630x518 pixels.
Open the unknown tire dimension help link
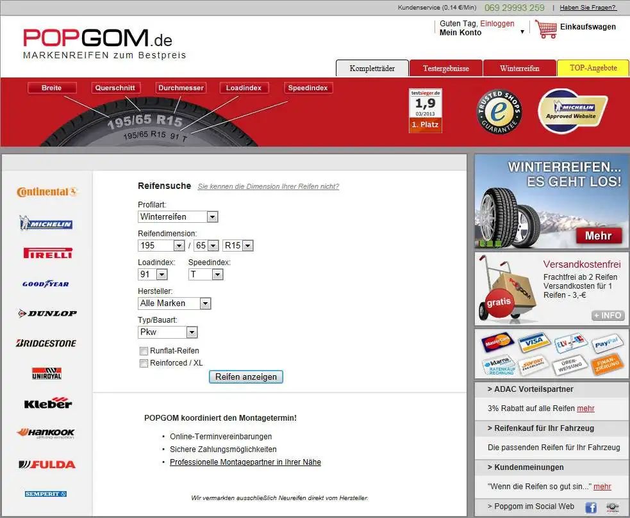coord(269,186)
